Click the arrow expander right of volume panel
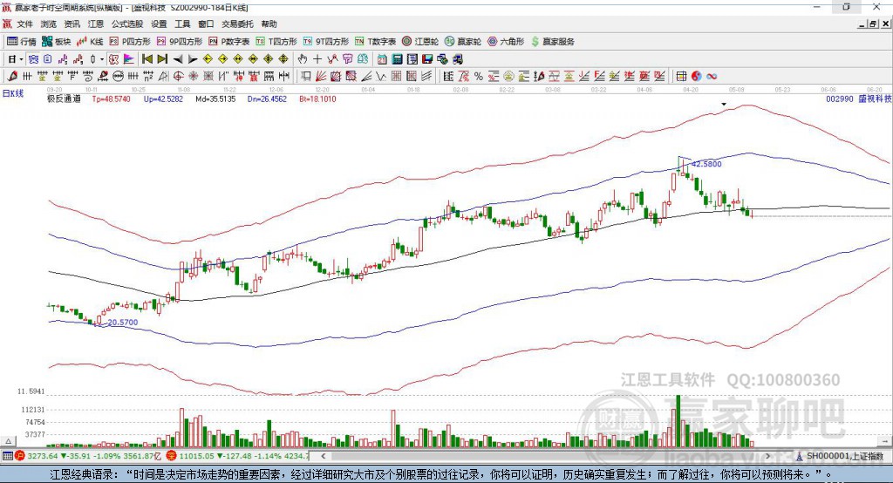893x483 pixels. tap(884, 441)
